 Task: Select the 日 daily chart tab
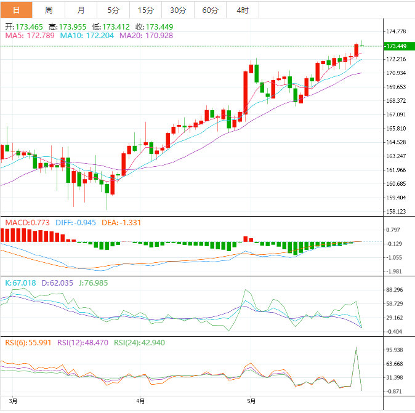(x=16, y=10)
